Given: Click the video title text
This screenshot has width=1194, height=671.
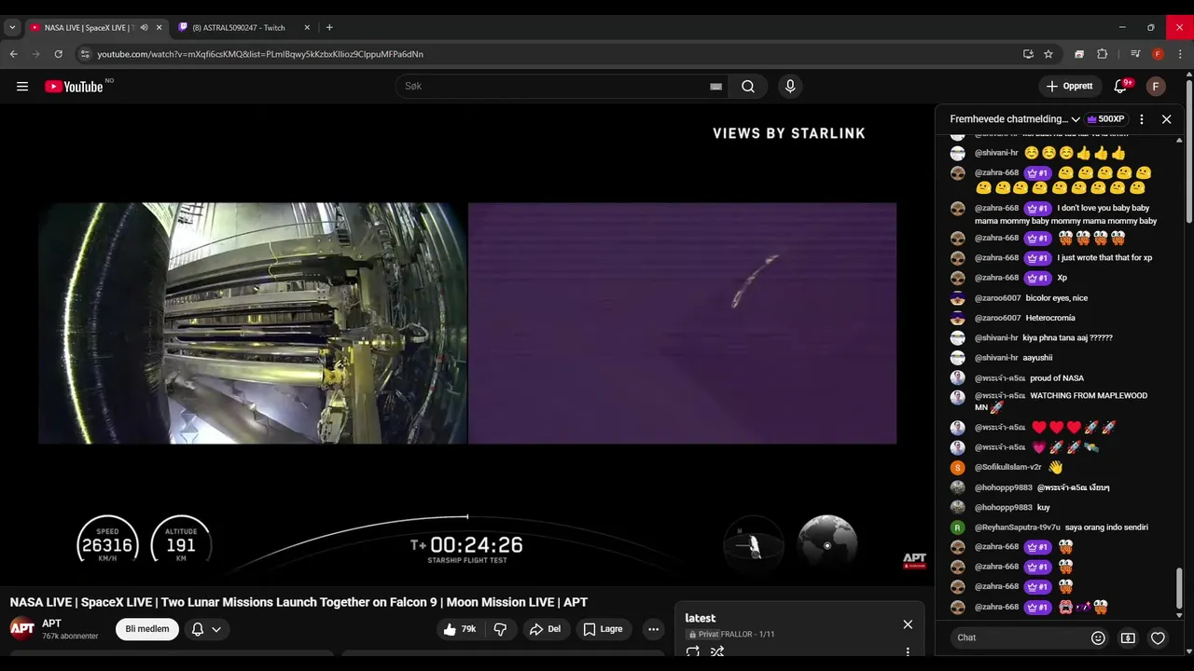Looking at the screenshot, I should click(x=298, y=602).
